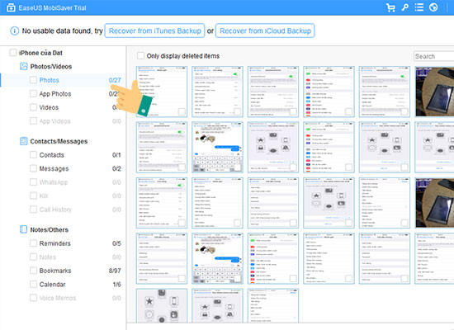Open the Reminders list item
Viewport: 454px width, 330px height.
pyautogui.click(x=54, y=243)
